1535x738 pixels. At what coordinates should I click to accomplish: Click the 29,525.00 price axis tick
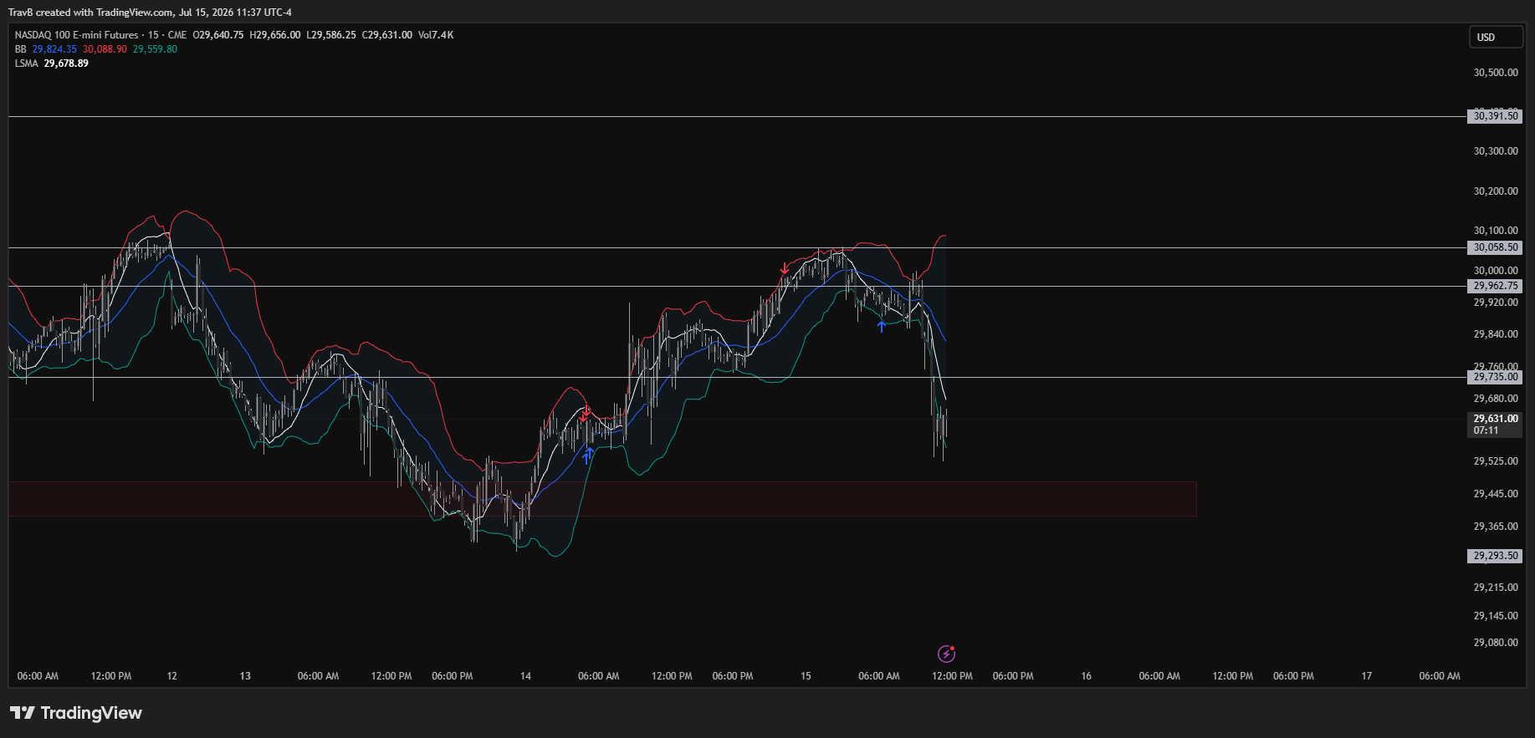(1496, 461)
